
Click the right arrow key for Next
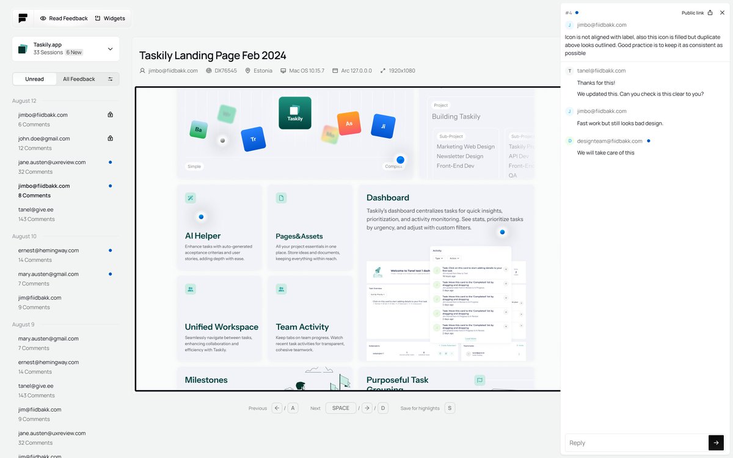pos(366,408)
